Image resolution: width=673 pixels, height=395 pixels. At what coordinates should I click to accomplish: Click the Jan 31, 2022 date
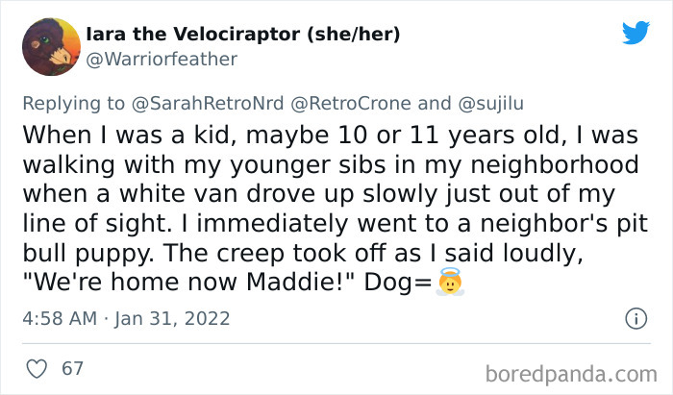(x=175, y=318)
